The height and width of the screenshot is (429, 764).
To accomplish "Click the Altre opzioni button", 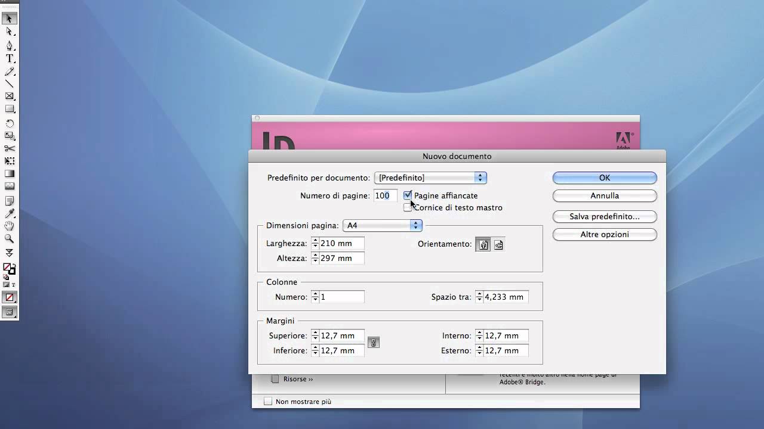I will point(605,234).
